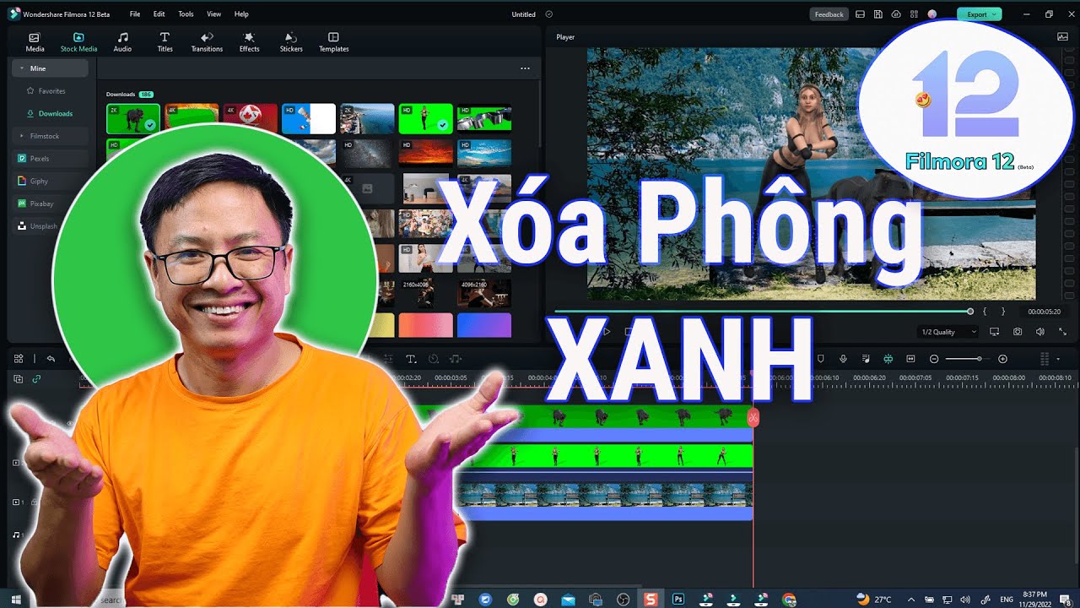Open Photoshop from the taskbar
This screenshot has height=608, width=1080.
click(x=678, y=599)
